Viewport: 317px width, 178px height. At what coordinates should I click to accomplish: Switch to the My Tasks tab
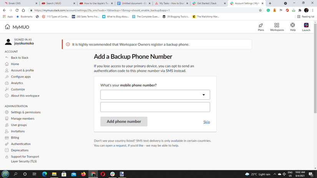171,3
